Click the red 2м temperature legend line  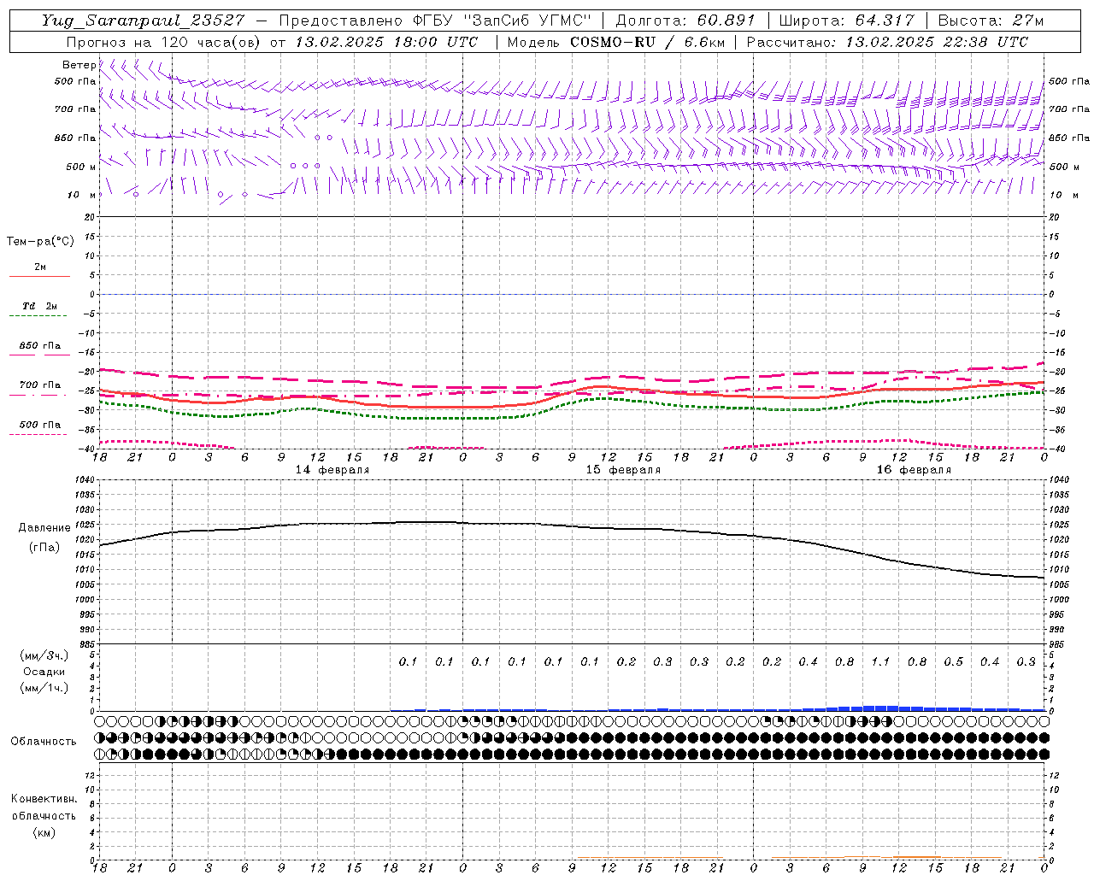point(39,276)
